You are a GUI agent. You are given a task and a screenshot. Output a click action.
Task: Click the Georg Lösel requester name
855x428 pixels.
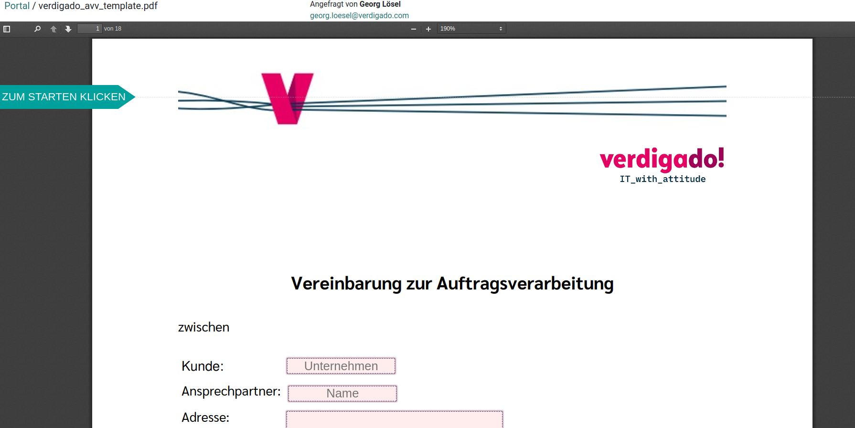[380, 4]
